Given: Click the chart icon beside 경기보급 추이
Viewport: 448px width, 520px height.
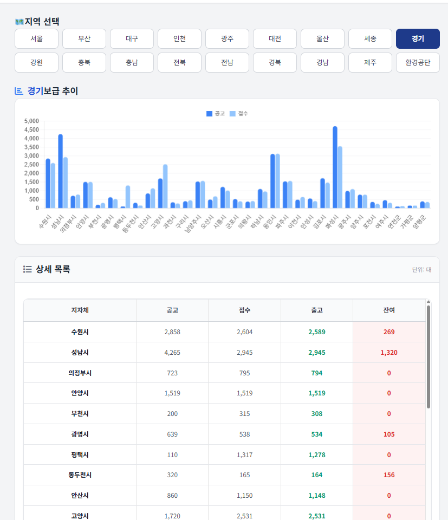Looking at the screenshot, I should click(x=19, y=91).
